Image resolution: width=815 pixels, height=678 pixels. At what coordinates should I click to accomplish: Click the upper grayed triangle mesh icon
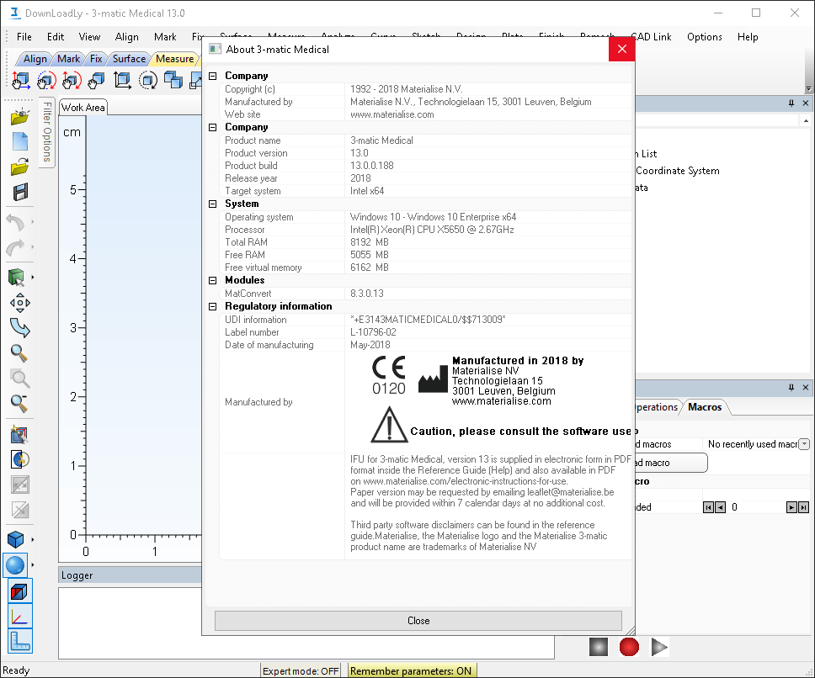click(x=19, y=485)
